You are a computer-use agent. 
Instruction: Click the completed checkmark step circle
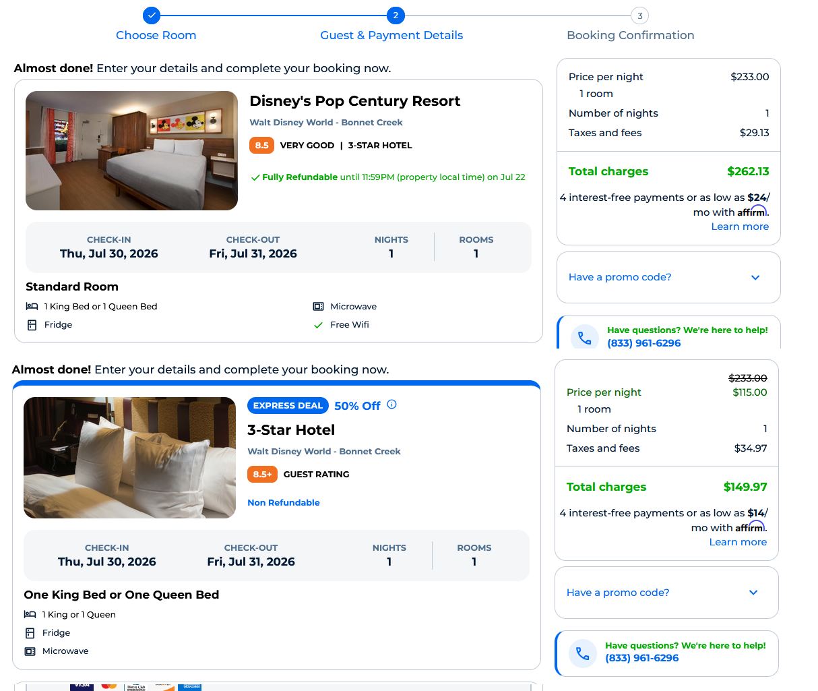152,15
